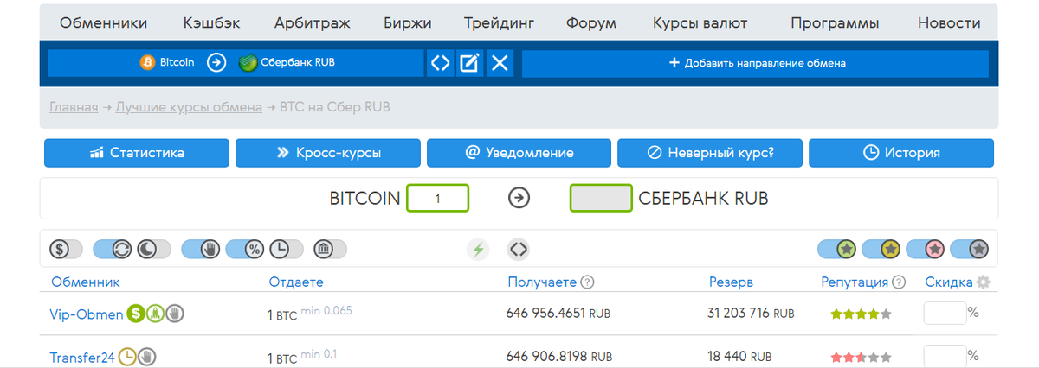Image resolution: width=1039 pixels, height=368 pixels.
Task: Open the История button
Action: (901, 153)
